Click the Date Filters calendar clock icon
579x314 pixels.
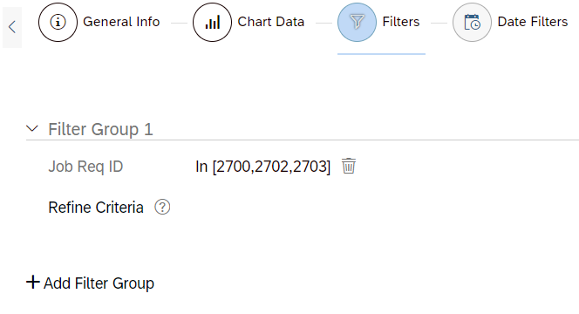[473, 22]
